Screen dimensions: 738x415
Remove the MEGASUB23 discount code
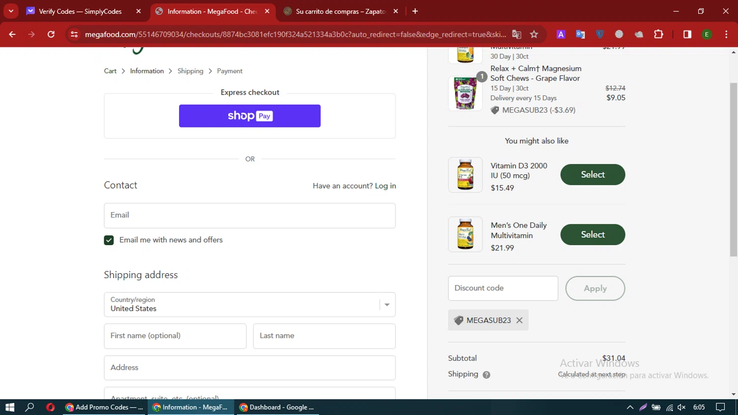(520, 320)
